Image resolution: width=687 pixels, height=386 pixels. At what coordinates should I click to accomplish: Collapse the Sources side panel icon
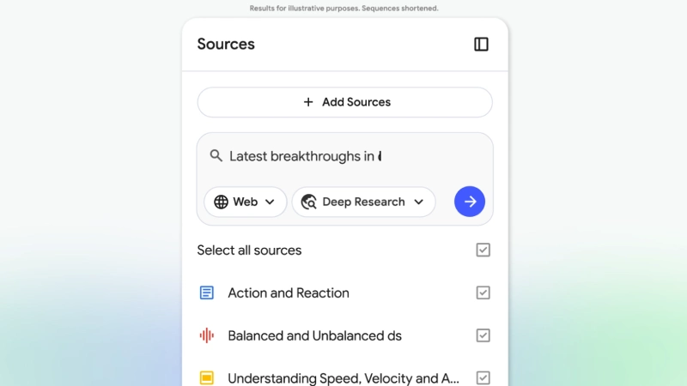pos(481,44)
